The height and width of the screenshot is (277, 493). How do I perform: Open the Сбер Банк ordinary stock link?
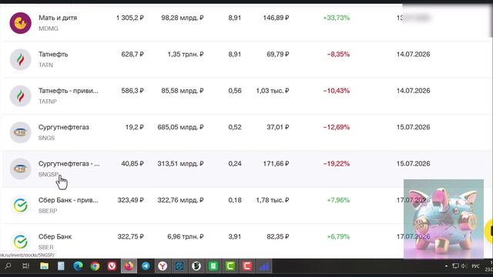55,236
